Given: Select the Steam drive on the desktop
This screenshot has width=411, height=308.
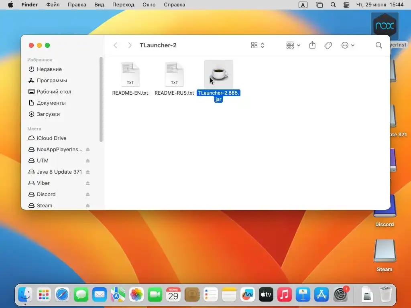Looking at the screenshot, I should [385, 251].
